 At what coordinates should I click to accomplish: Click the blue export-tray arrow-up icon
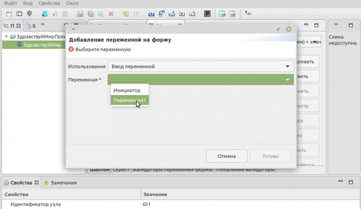pyautogui.click(x=172, y=14)
